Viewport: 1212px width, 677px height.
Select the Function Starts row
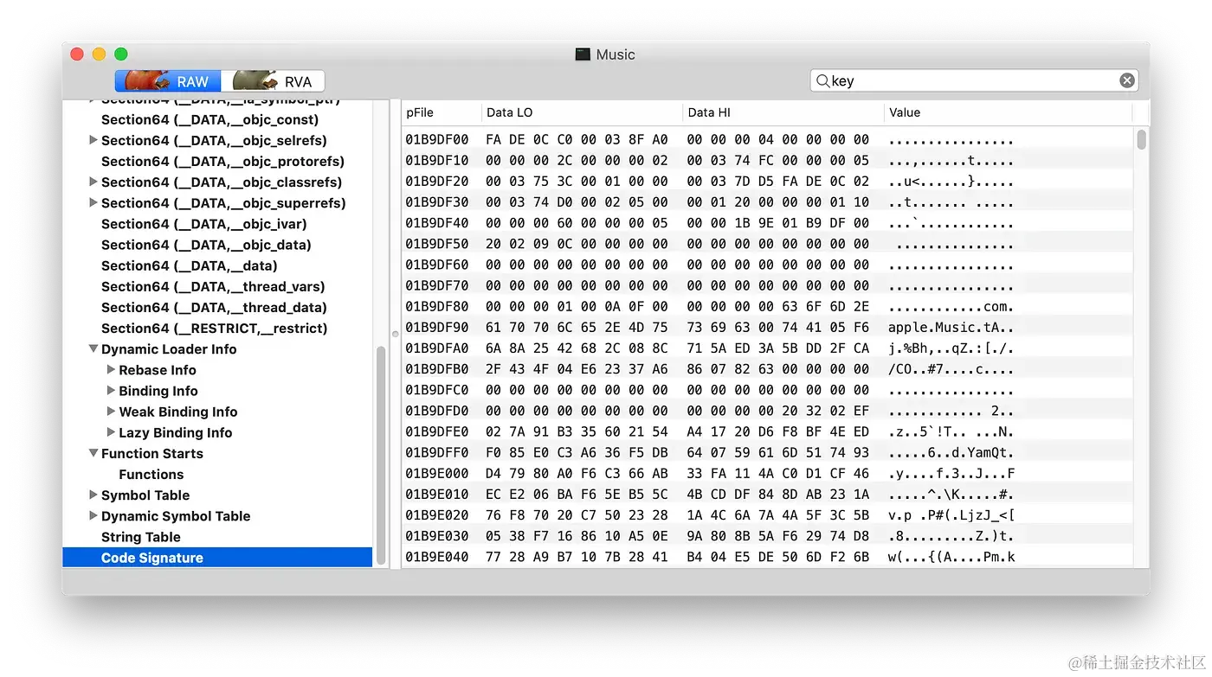tap(217, 453)
